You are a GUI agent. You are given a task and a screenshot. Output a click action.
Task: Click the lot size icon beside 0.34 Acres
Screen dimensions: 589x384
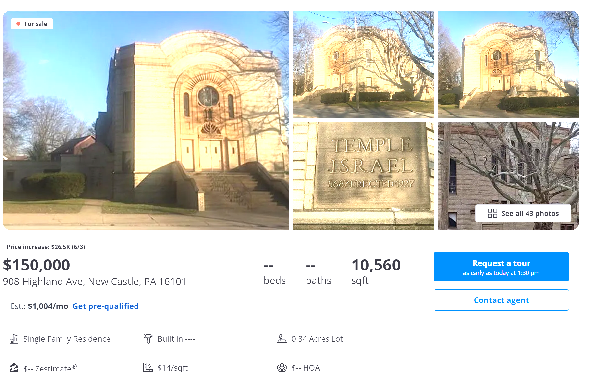tap(282, 339)
